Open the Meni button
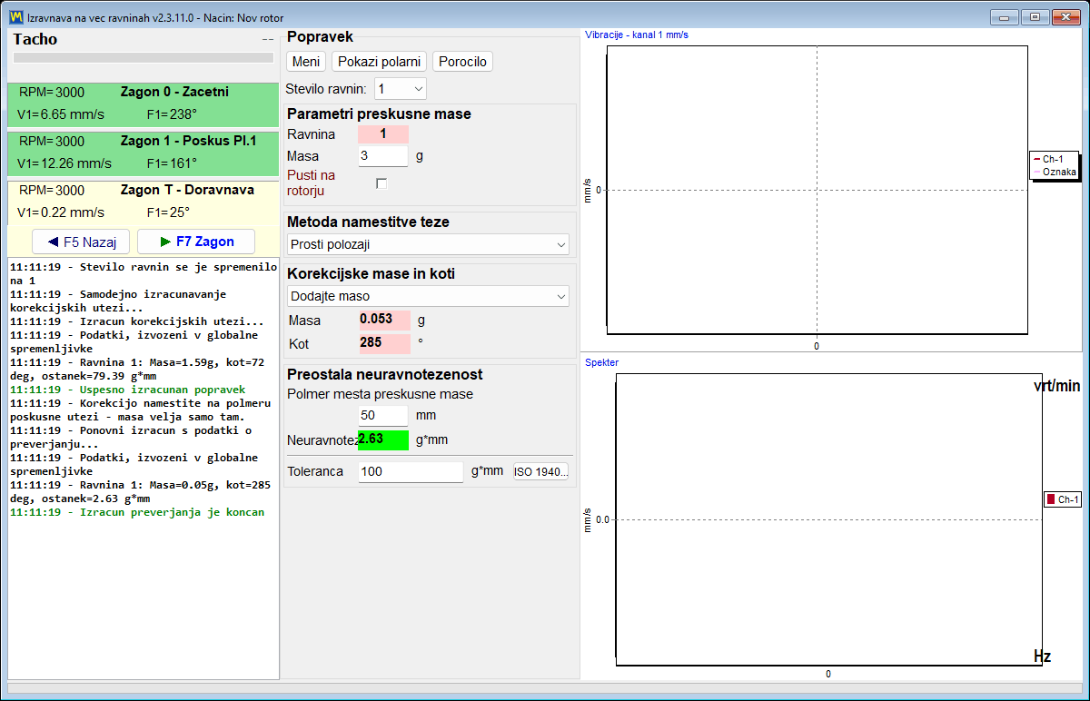Image resolution: width=1090 pixels, height=701 pixels. tap(306, 62)
